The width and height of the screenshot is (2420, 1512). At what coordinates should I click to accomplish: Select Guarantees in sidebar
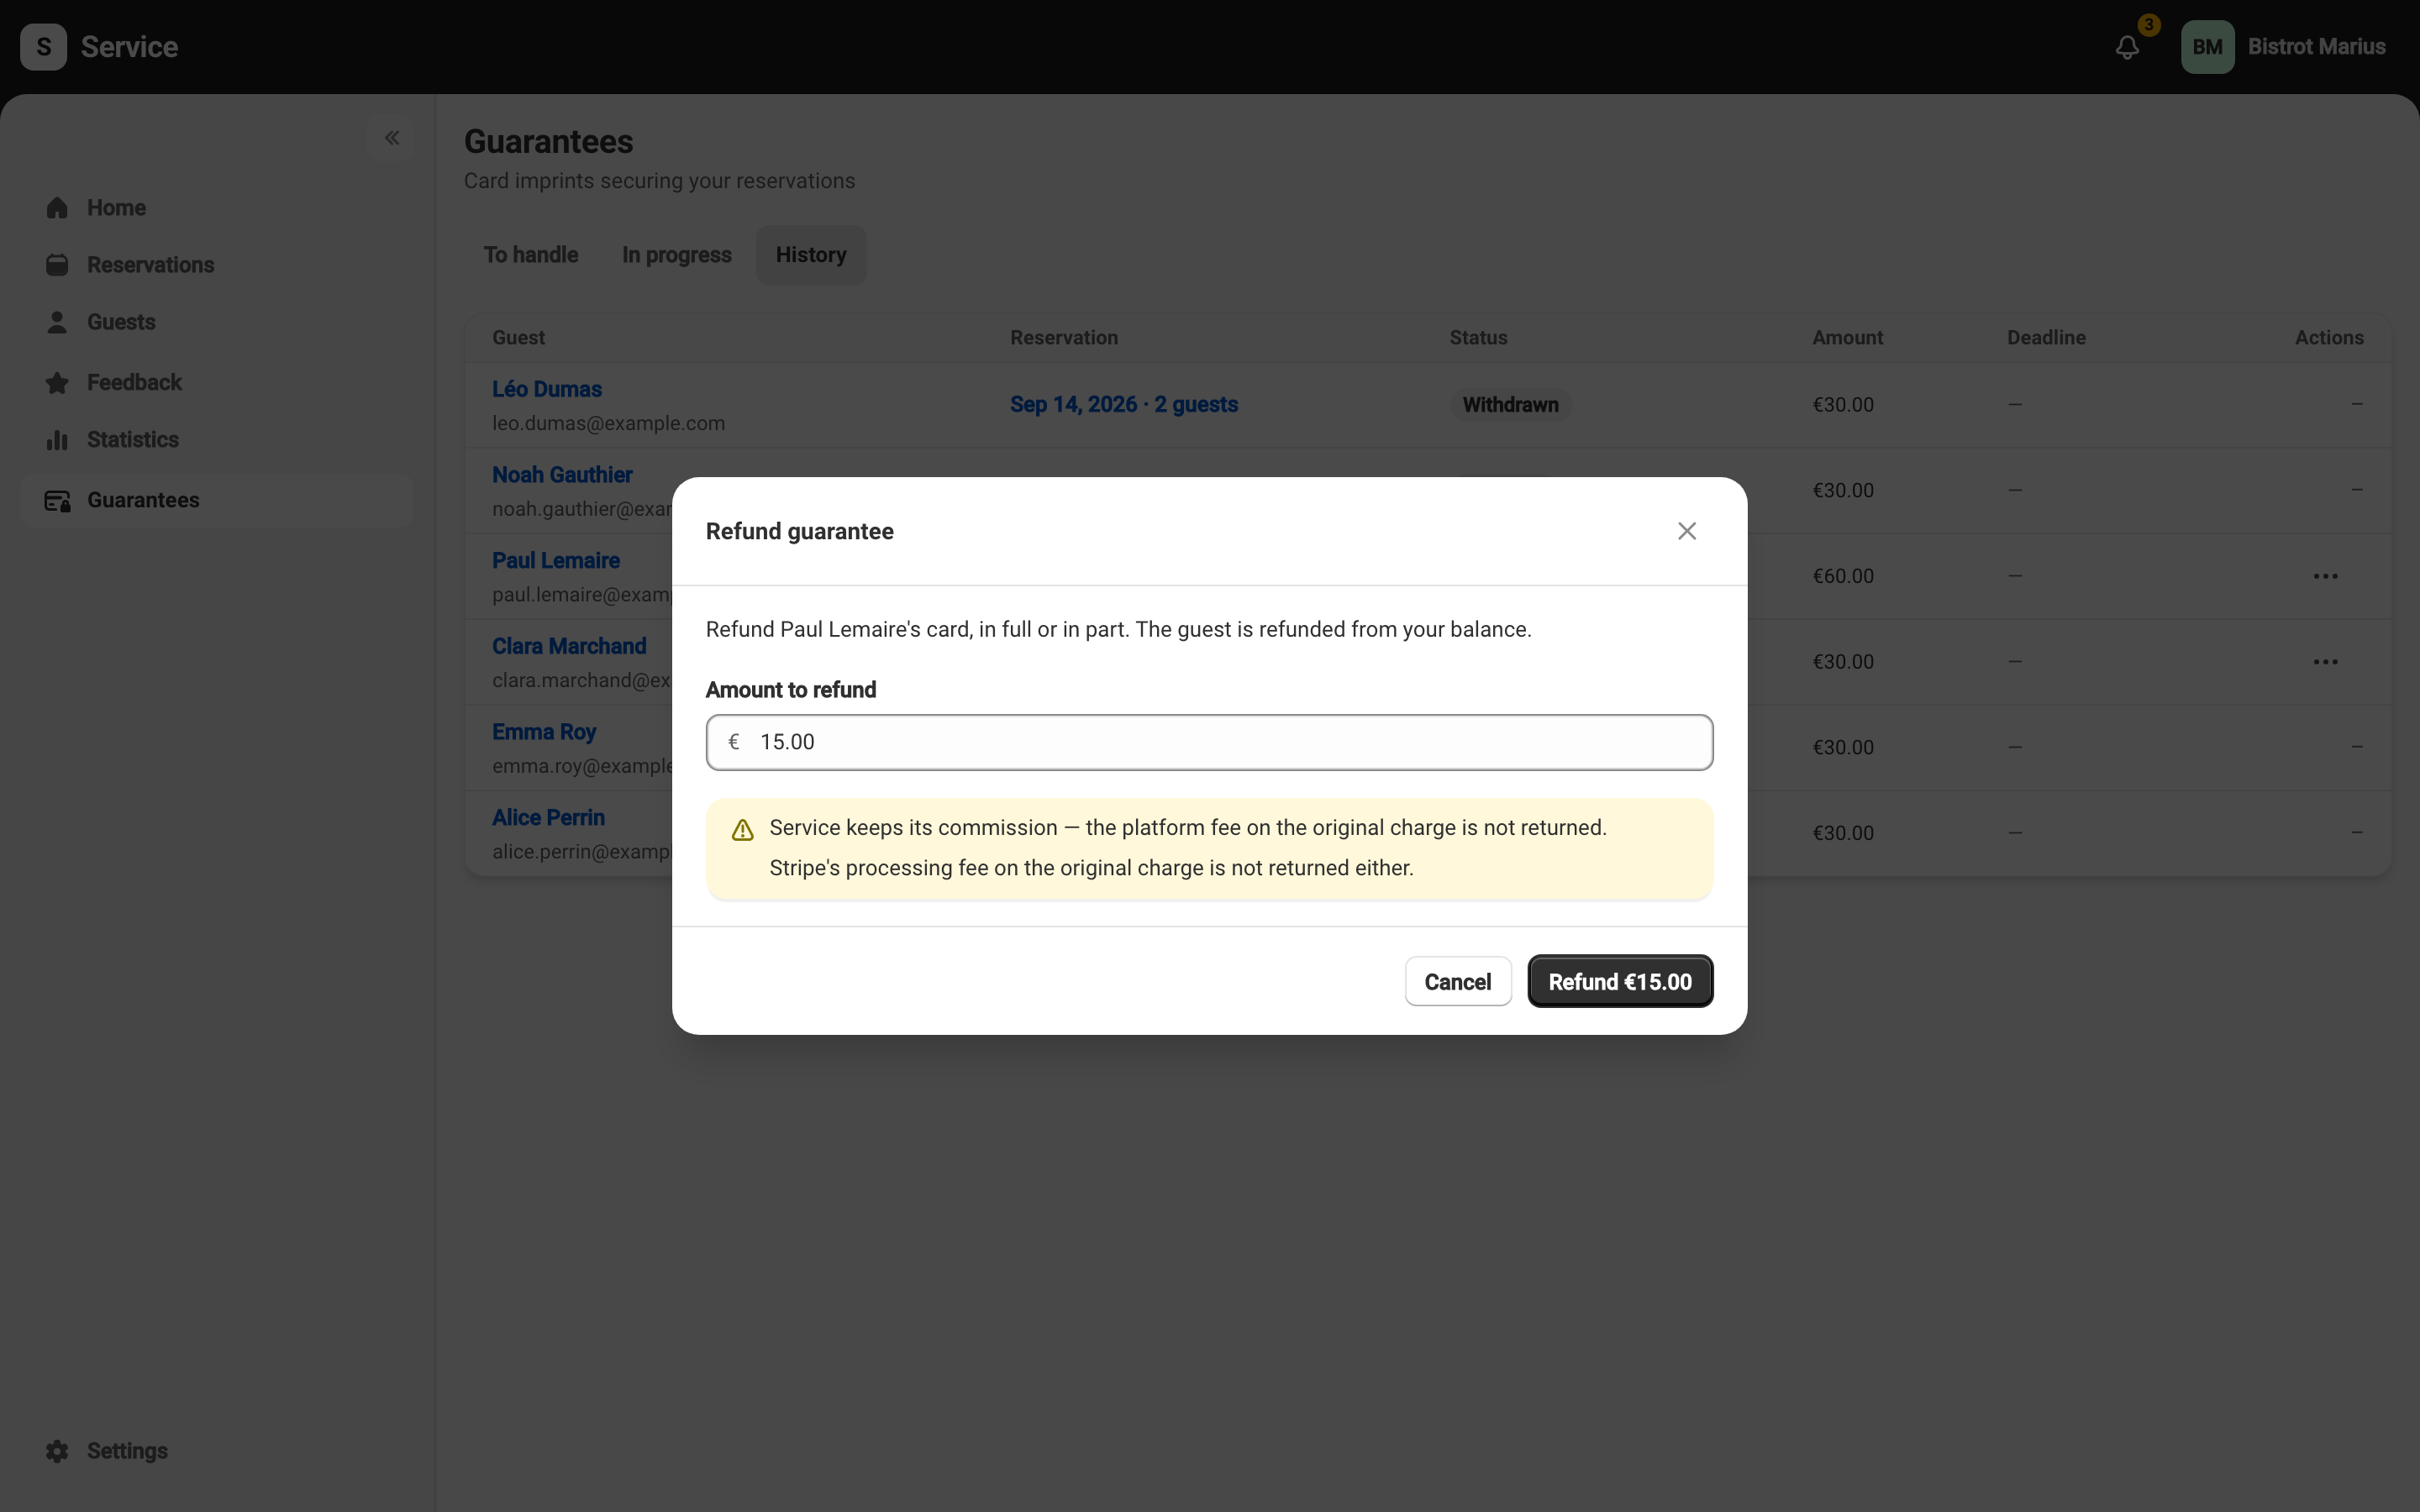[x=217, y=500]
